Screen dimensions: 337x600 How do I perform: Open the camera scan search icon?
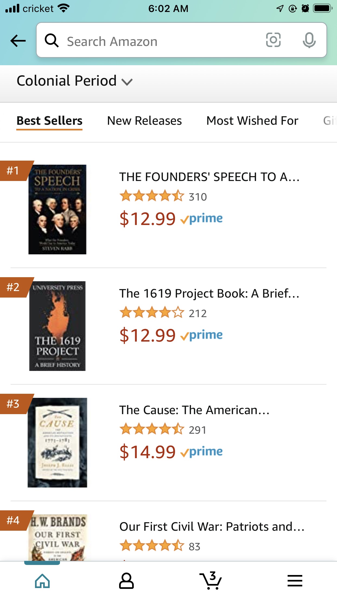pyautogui.click(x=273, y=40)
